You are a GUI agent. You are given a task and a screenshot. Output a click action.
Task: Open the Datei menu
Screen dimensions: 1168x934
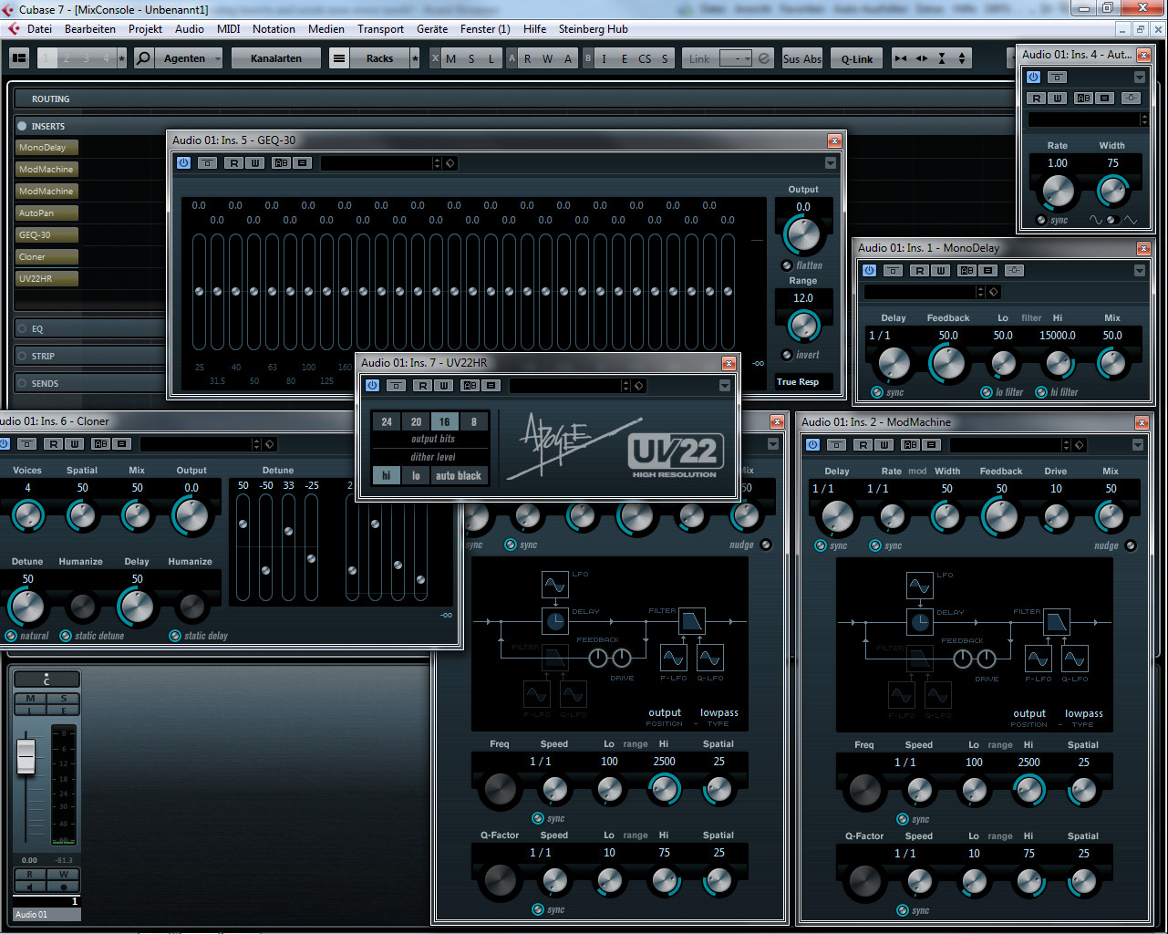39,29
